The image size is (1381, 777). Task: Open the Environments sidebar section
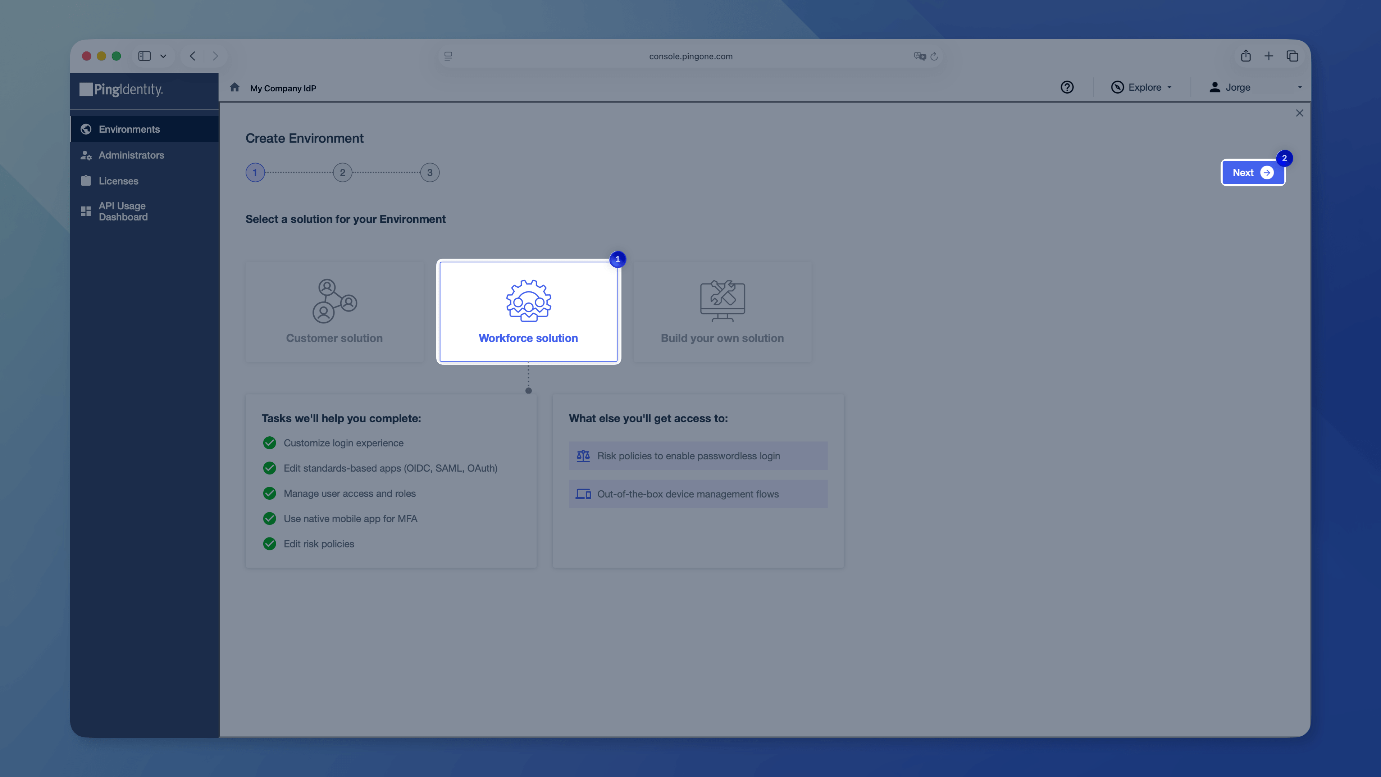(x=144, y=129)
